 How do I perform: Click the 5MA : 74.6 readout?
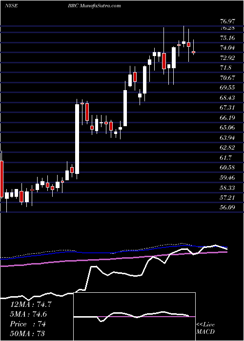28,314
